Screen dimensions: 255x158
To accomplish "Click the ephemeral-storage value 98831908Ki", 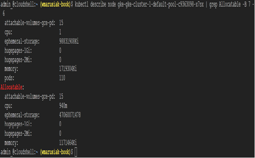I will 69,41.
